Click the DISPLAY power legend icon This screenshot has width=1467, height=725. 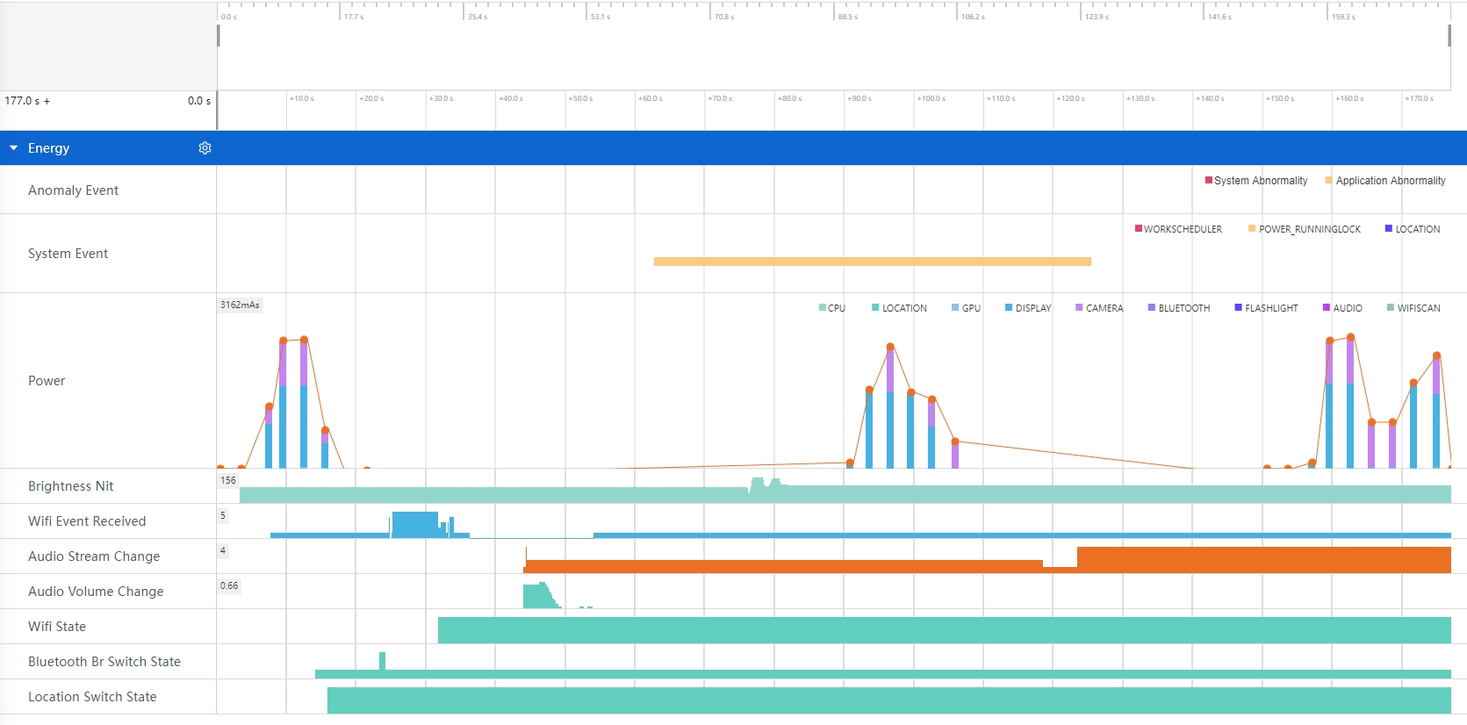(x=1009, y=308)
